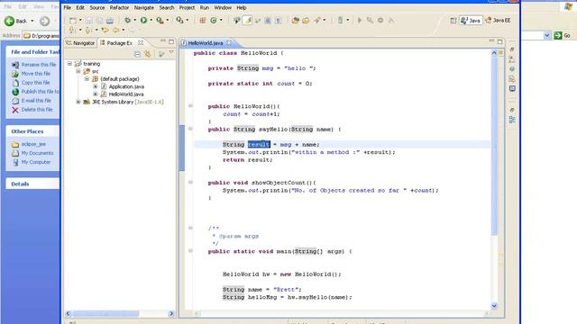Close the HelloWorld.java editor tab
577x324 pixels.
[229, 43]
